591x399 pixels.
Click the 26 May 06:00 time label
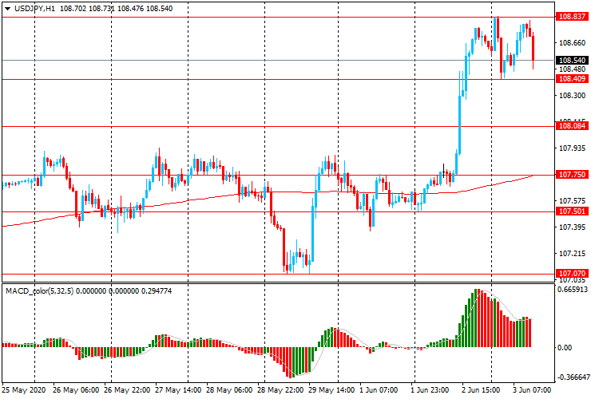pyautogui.click(x=76, y=390)
